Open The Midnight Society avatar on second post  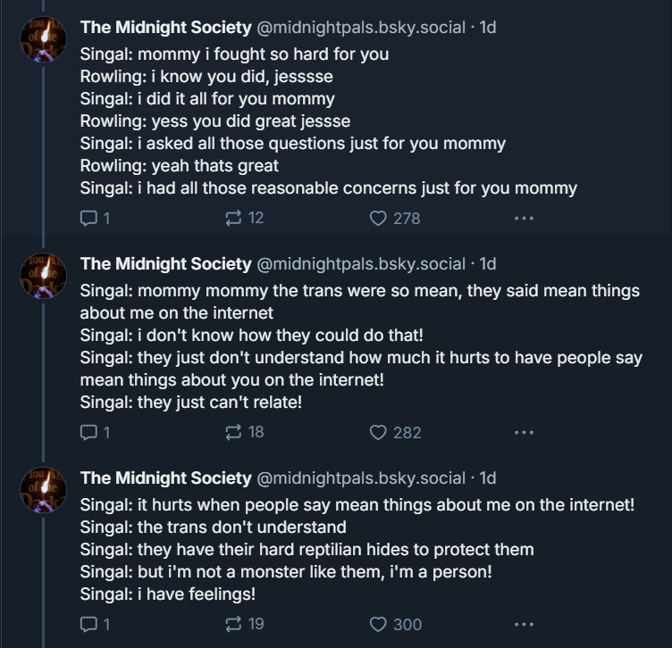pos(43,276)
